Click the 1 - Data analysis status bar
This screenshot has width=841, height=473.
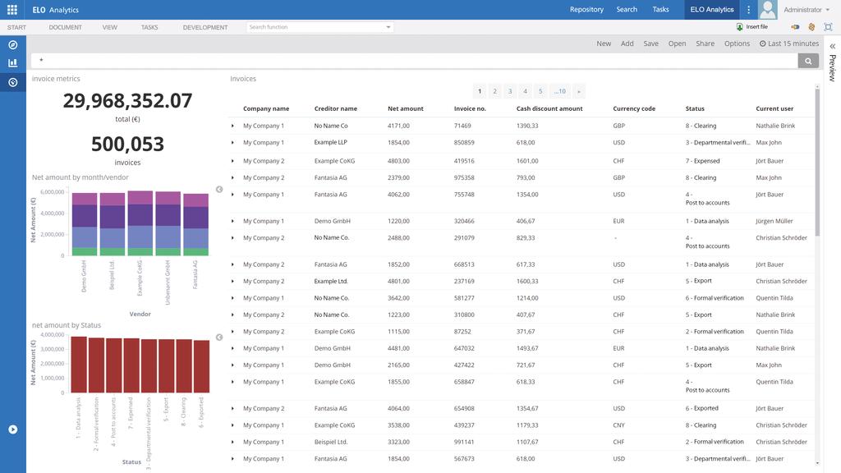79,365
